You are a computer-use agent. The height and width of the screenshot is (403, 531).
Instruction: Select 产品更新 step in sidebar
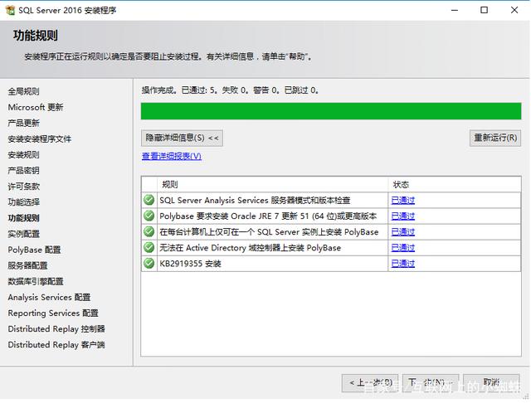pos(24,124)
